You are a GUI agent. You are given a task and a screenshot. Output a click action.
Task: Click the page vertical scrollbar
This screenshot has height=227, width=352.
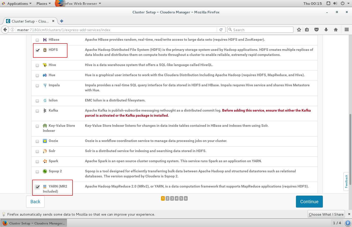point(350,149)
